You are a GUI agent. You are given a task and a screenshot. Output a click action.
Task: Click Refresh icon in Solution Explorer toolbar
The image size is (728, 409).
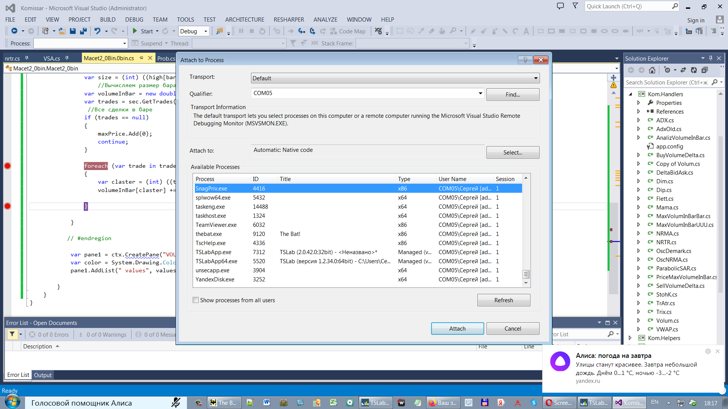(694, 70)
